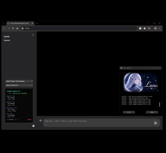The width and height of the screenshot is (166, 153).
Task: Open the Chrome three-dot menu
Action: pyautogui.click(x=160, y=28)
